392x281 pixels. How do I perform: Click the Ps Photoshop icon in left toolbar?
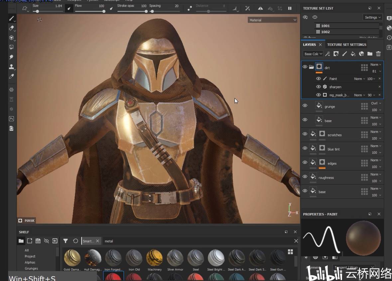(12, 119)
